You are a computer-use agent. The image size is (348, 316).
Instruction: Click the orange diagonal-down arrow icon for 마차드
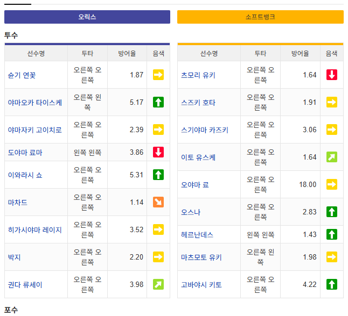158,202
